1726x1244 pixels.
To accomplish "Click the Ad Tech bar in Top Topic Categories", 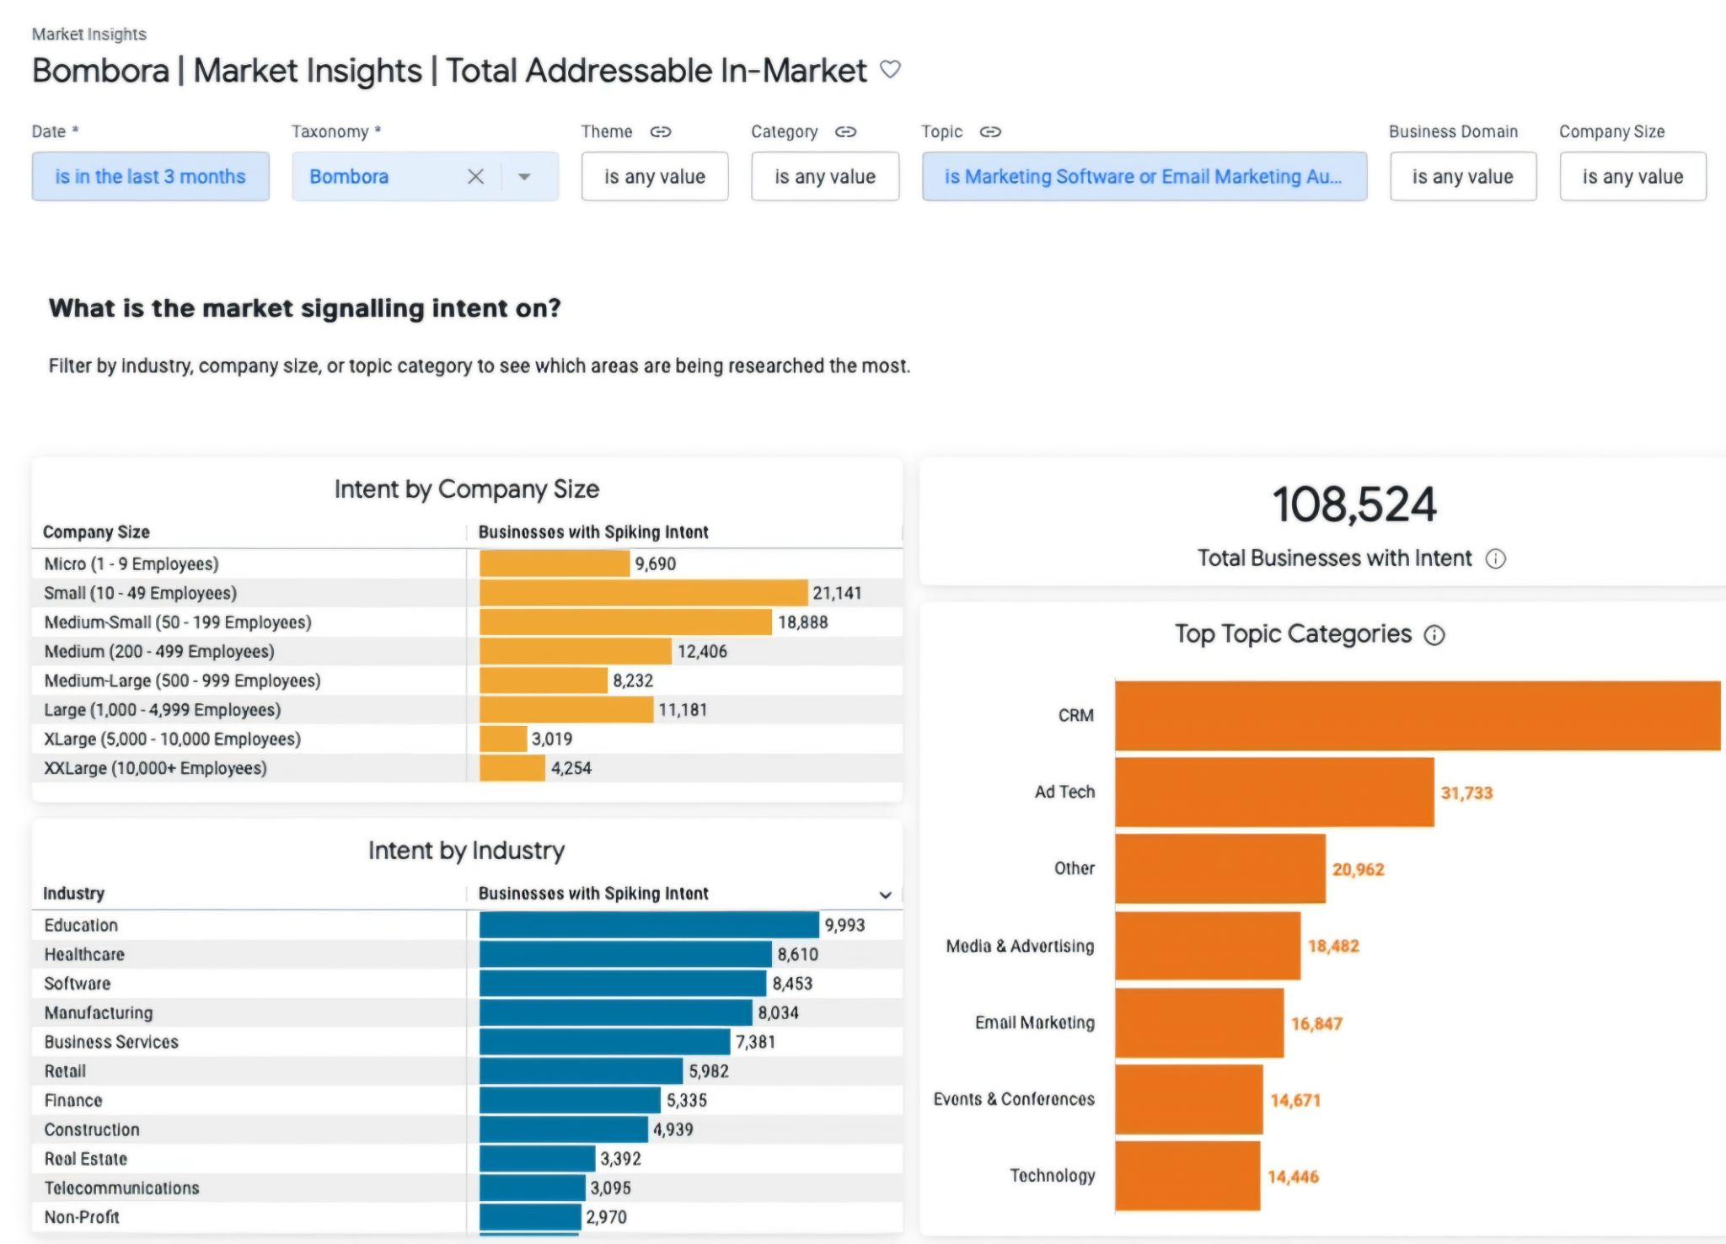I will tap(1274, 793).
